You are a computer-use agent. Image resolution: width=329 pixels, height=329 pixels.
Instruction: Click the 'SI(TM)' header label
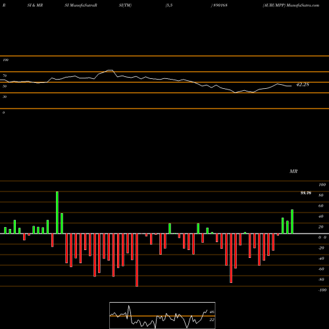pyautogui.click(x=125, y=5)
